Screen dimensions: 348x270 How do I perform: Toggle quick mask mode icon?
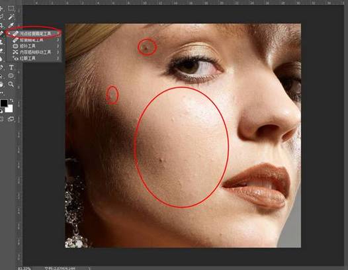point(1,119)
